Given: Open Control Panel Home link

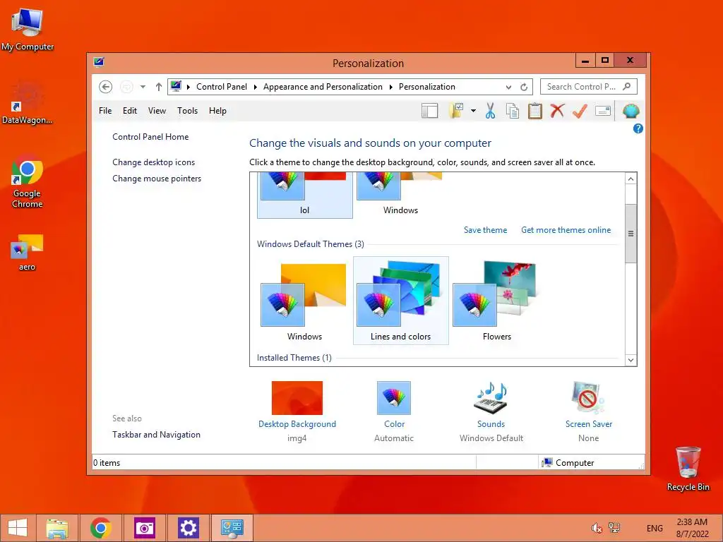Looking at the screenshot, I should coord(150,137).
